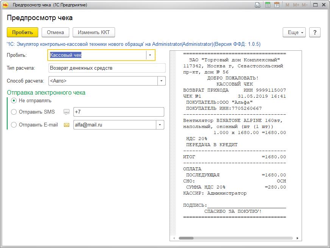The image size is (330, 248).
Task: Click the Изменить ККТ button
Action: pos(93,33)
